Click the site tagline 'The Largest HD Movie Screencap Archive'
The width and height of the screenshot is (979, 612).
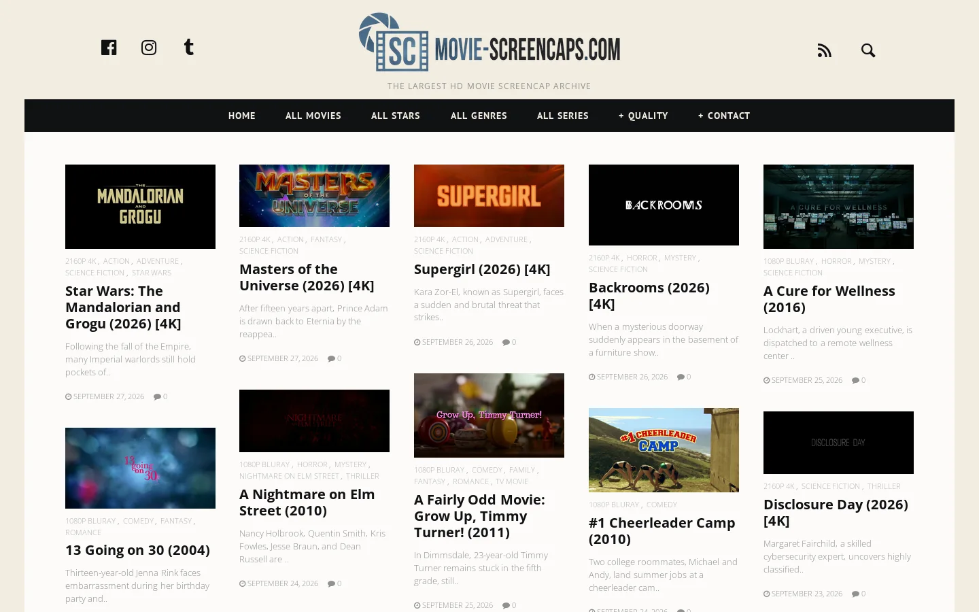point(489,86)
